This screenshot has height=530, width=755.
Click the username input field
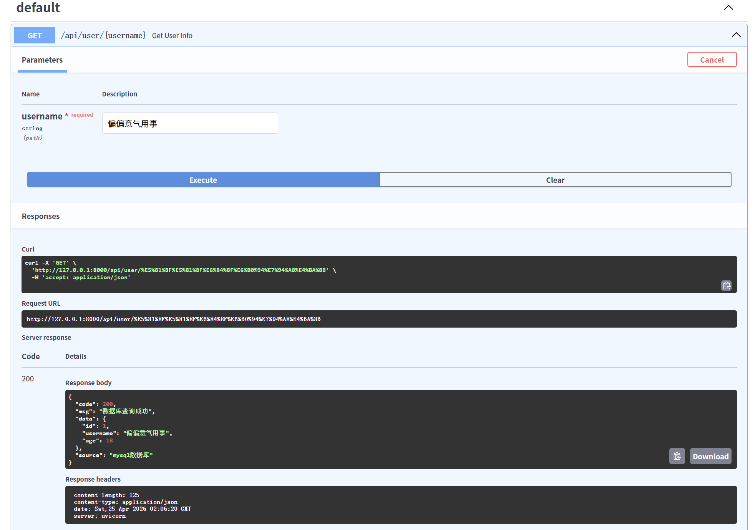190,123
